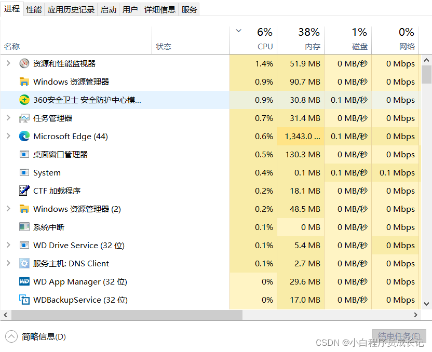
Task: Click the System process icon
Action: (24, 173)
